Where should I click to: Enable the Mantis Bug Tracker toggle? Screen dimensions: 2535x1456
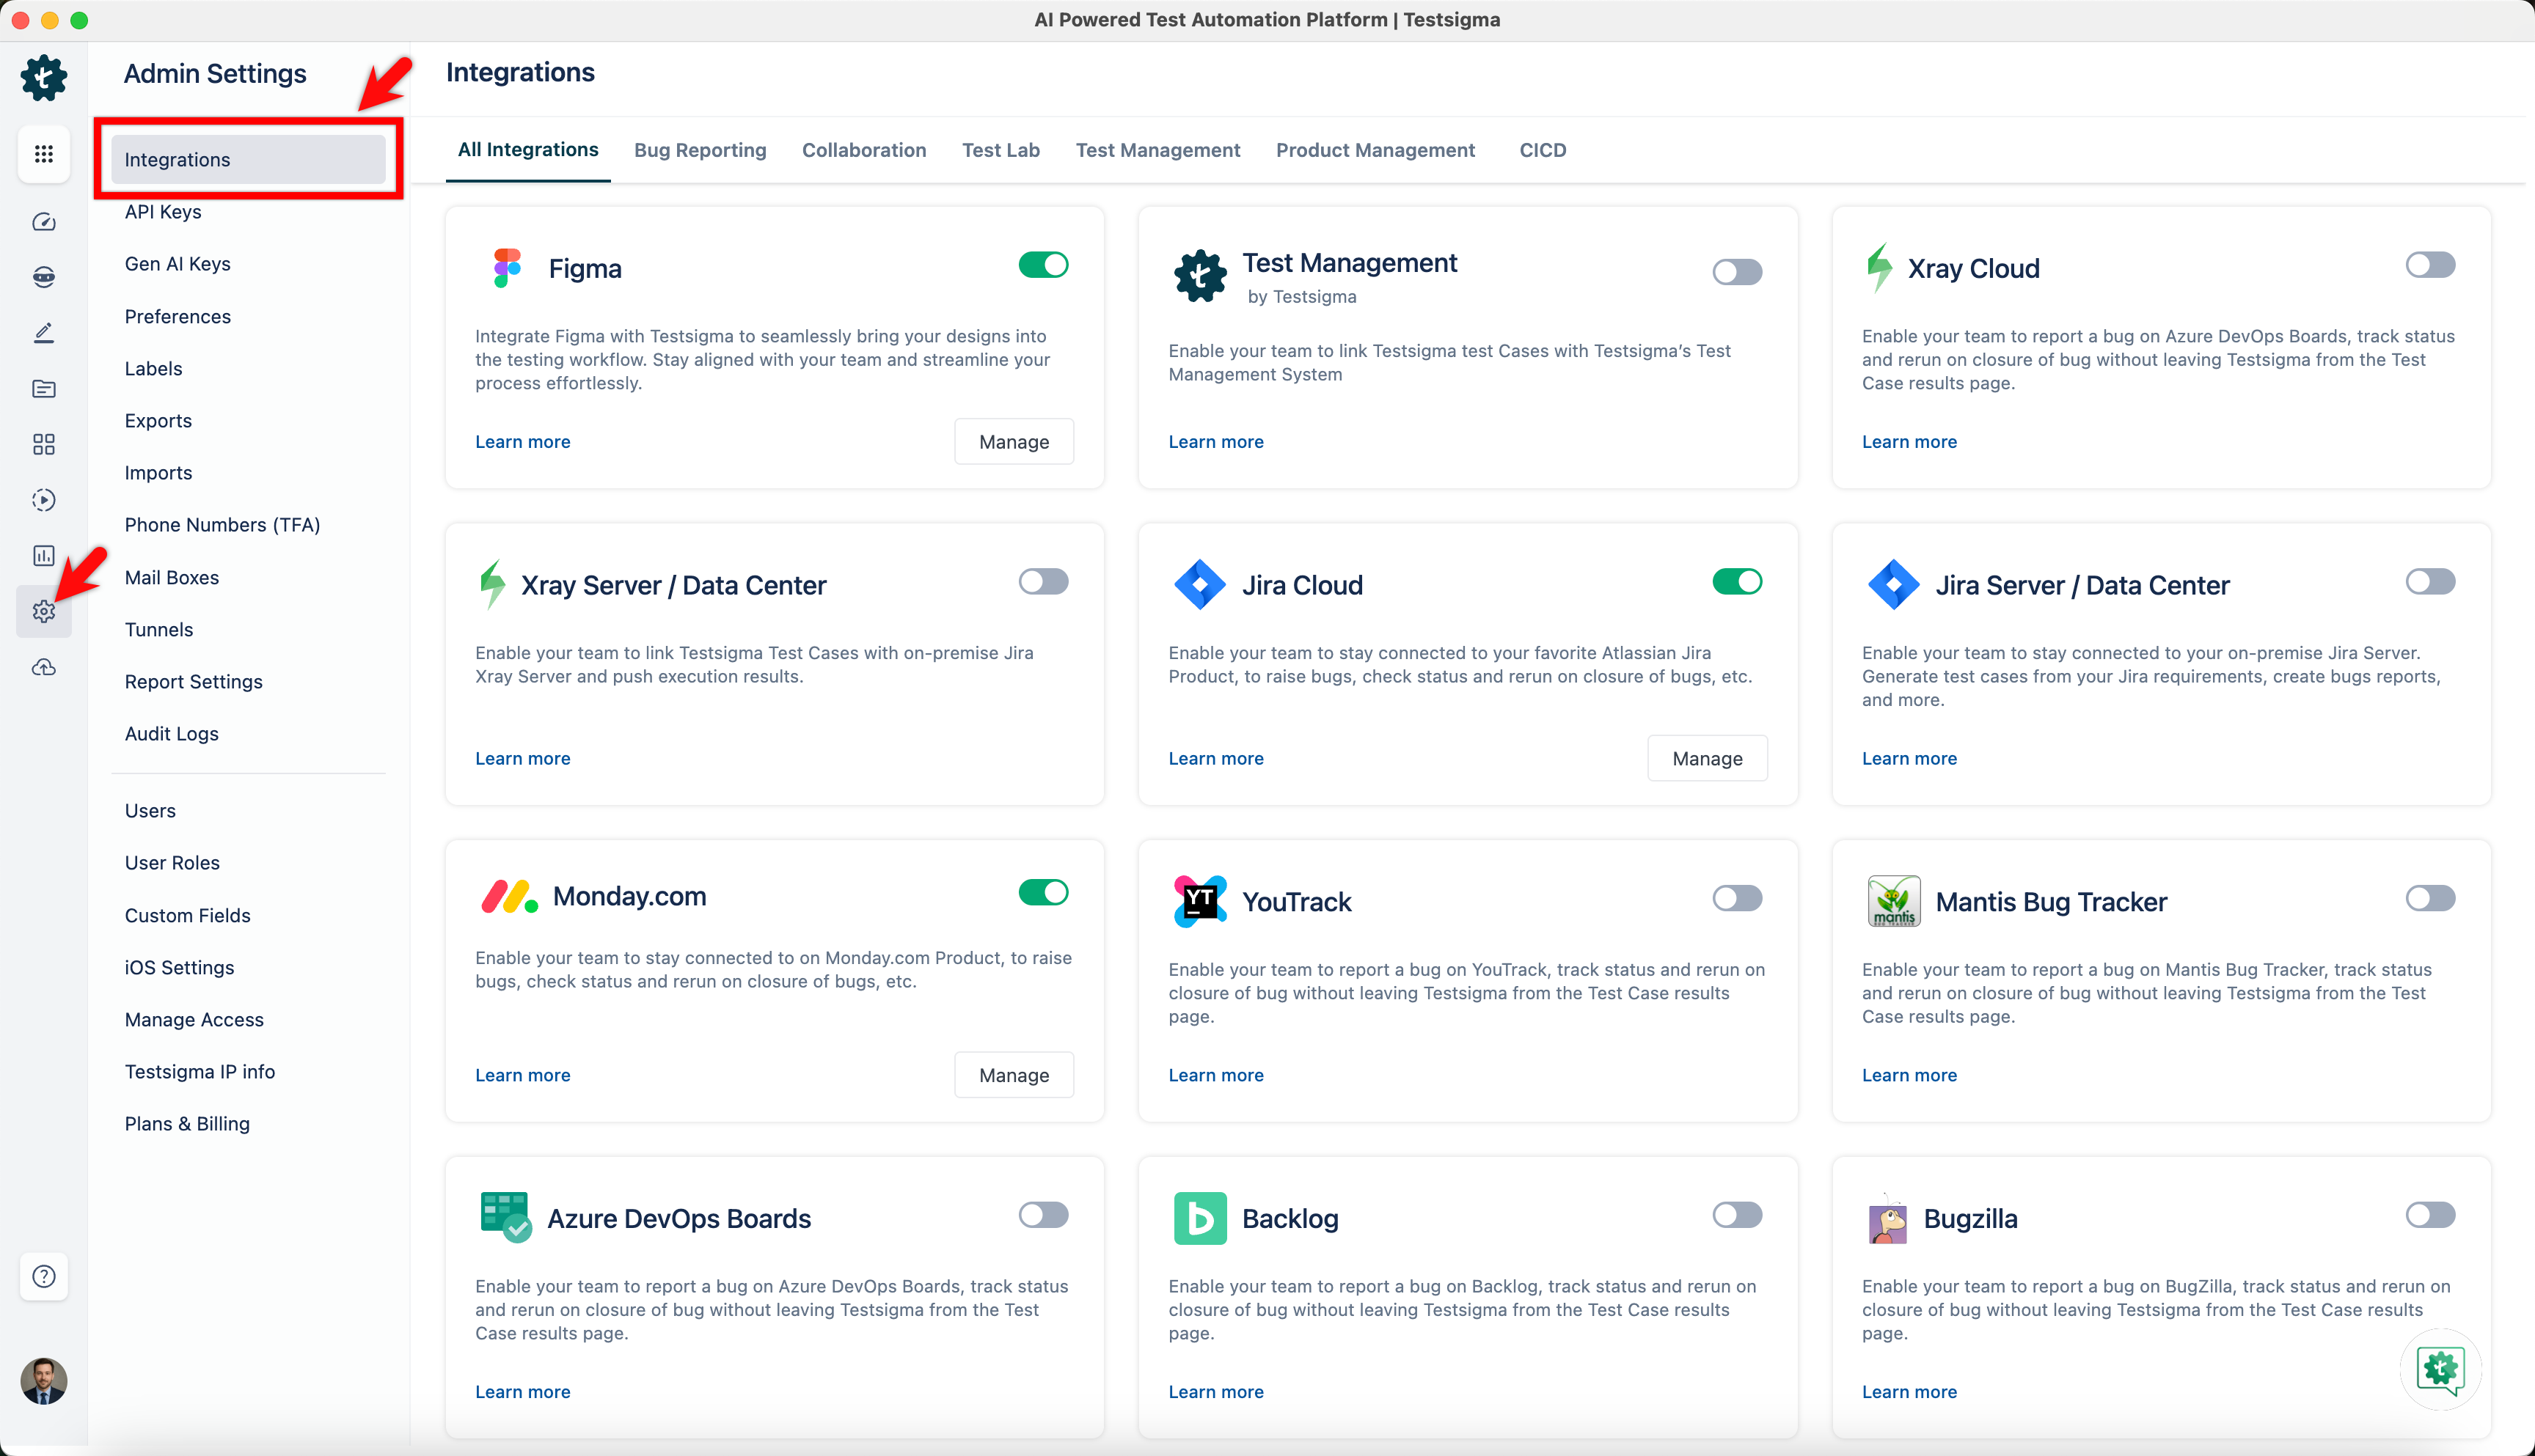(x=2431, y=898)
